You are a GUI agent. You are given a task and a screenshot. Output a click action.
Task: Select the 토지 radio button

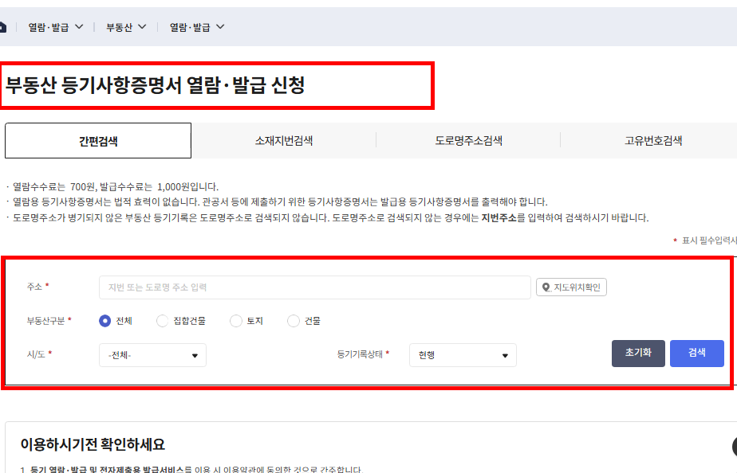[x=235, y=320]
